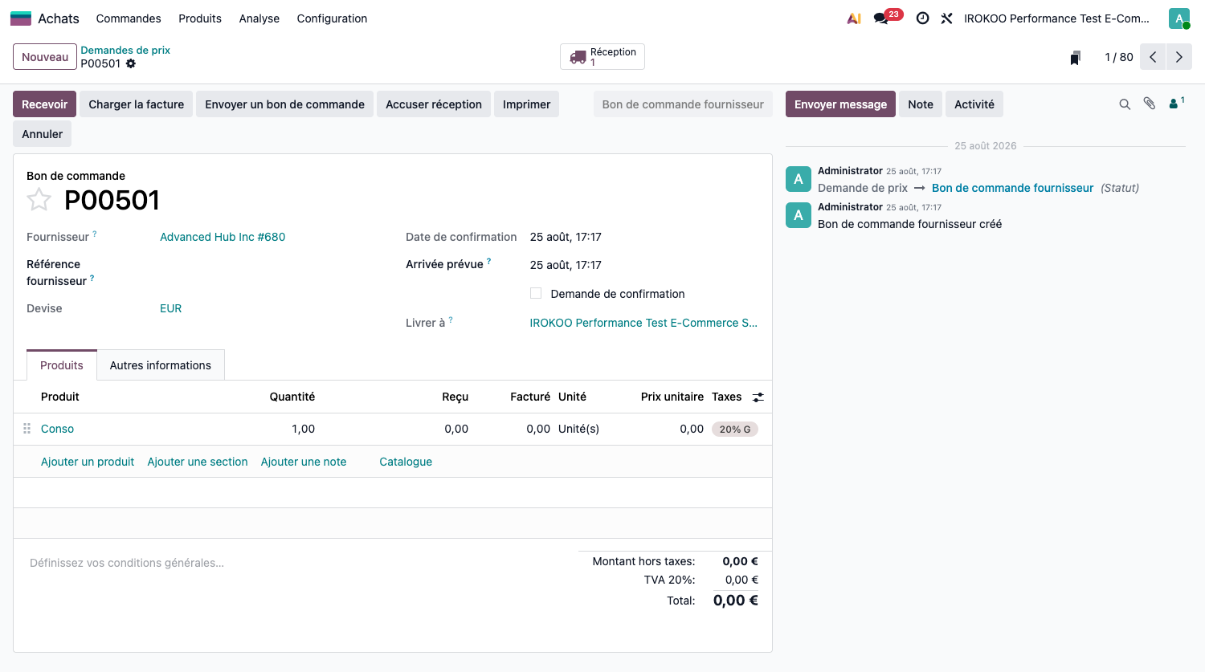Click Envoyer un bon de commande
This screenshot has width=1205, height=672.
284,104
